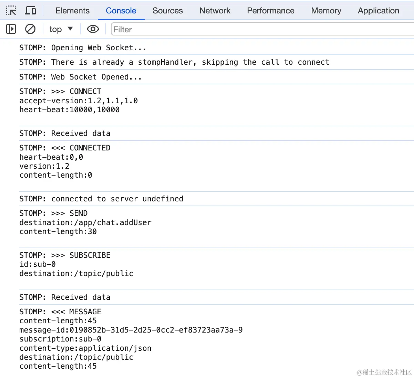
Task: Create a live expression via eye icon
Action: pos(93,29)
